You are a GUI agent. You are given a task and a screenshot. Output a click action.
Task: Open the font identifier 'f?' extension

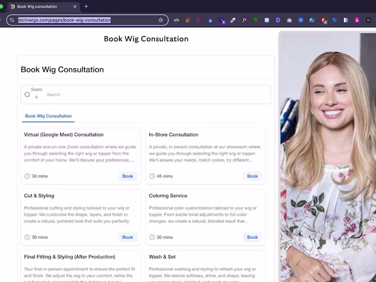pyautogui.click(x=244, y=20)
